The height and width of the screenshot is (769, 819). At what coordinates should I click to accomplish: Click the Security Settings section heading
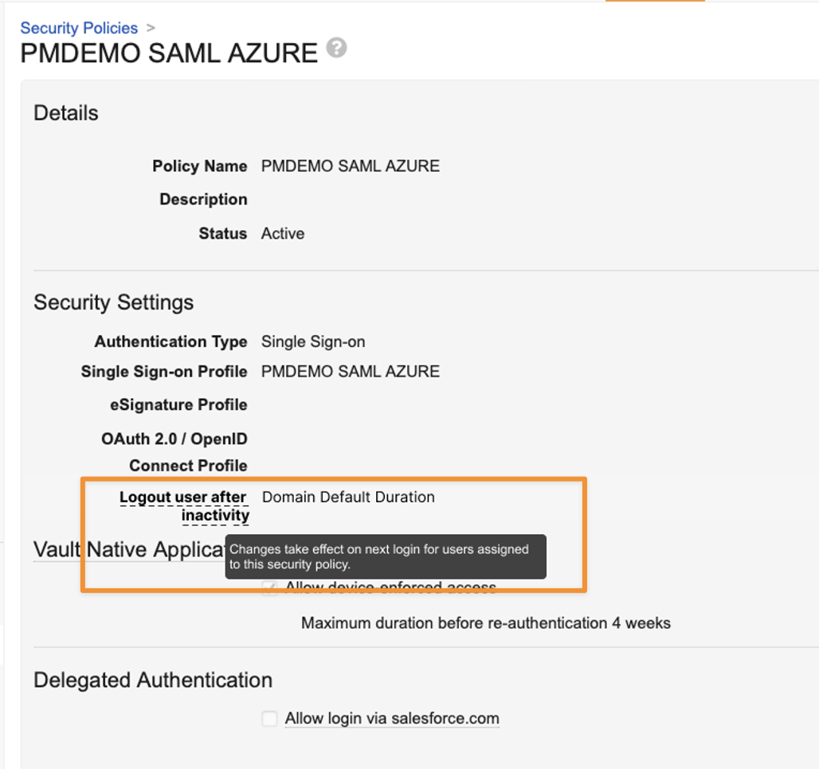113,303
